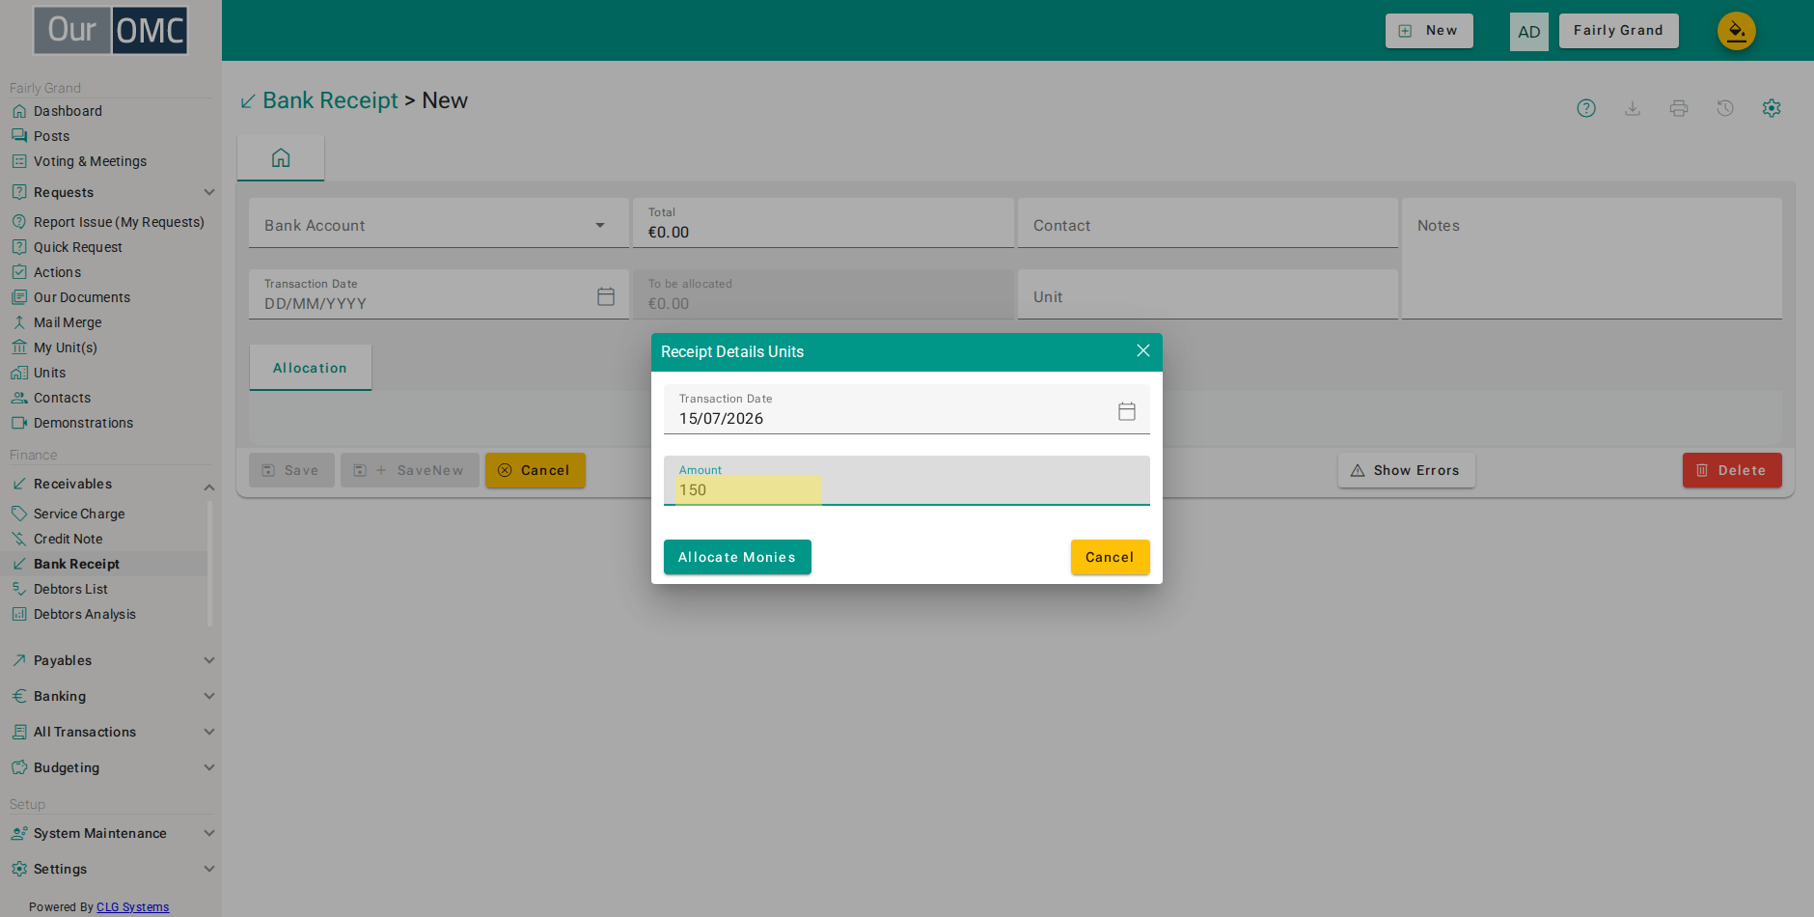Select the home tab icon

(281, 157)
